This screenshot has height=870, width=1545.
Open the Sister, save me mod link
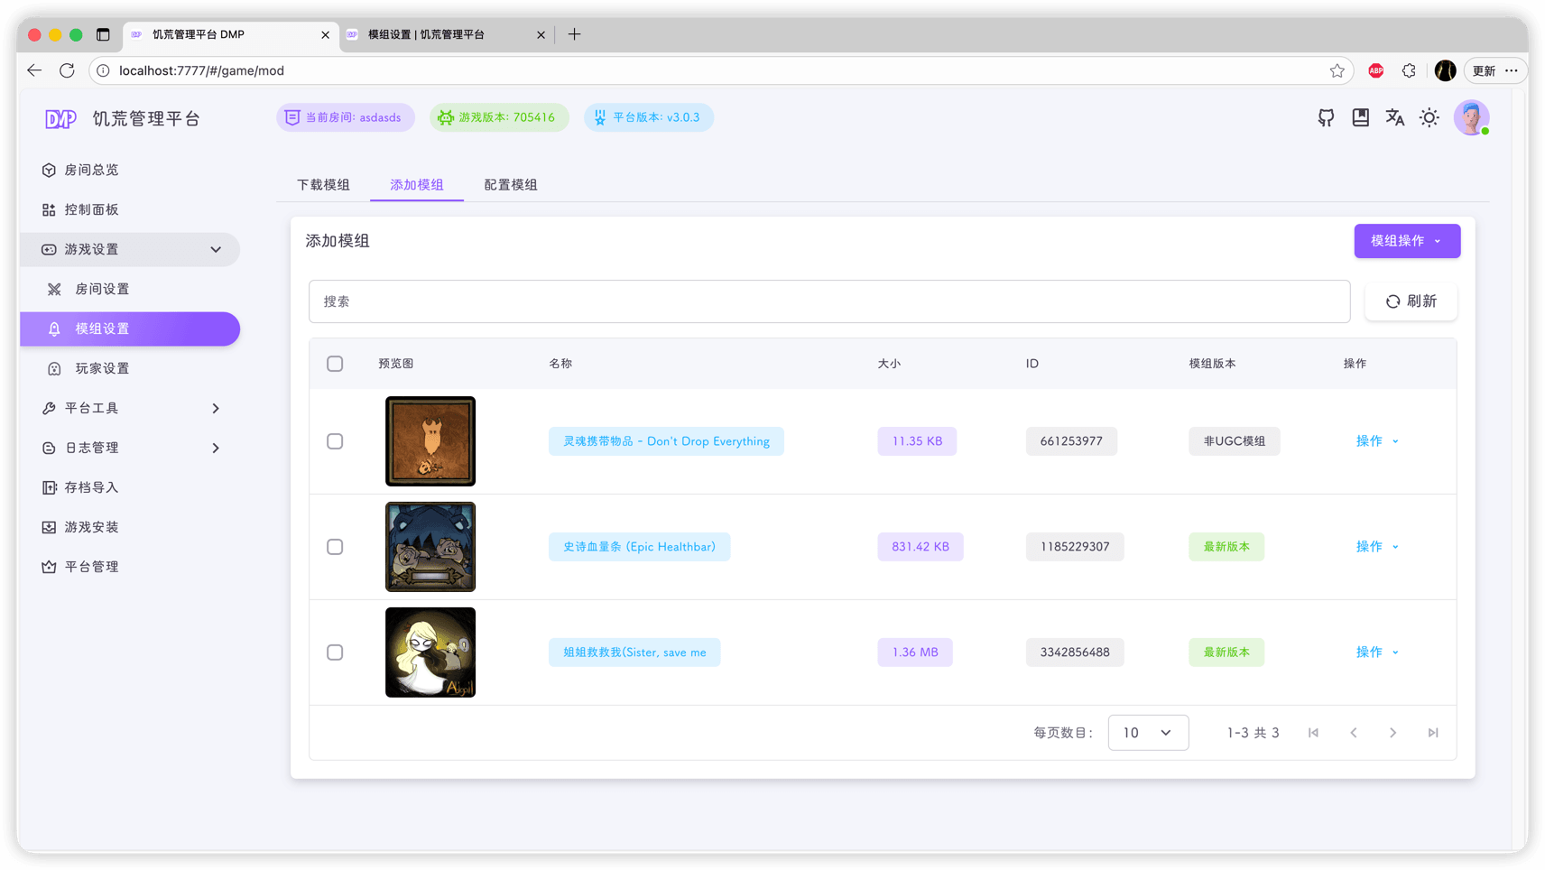point(634,652)
